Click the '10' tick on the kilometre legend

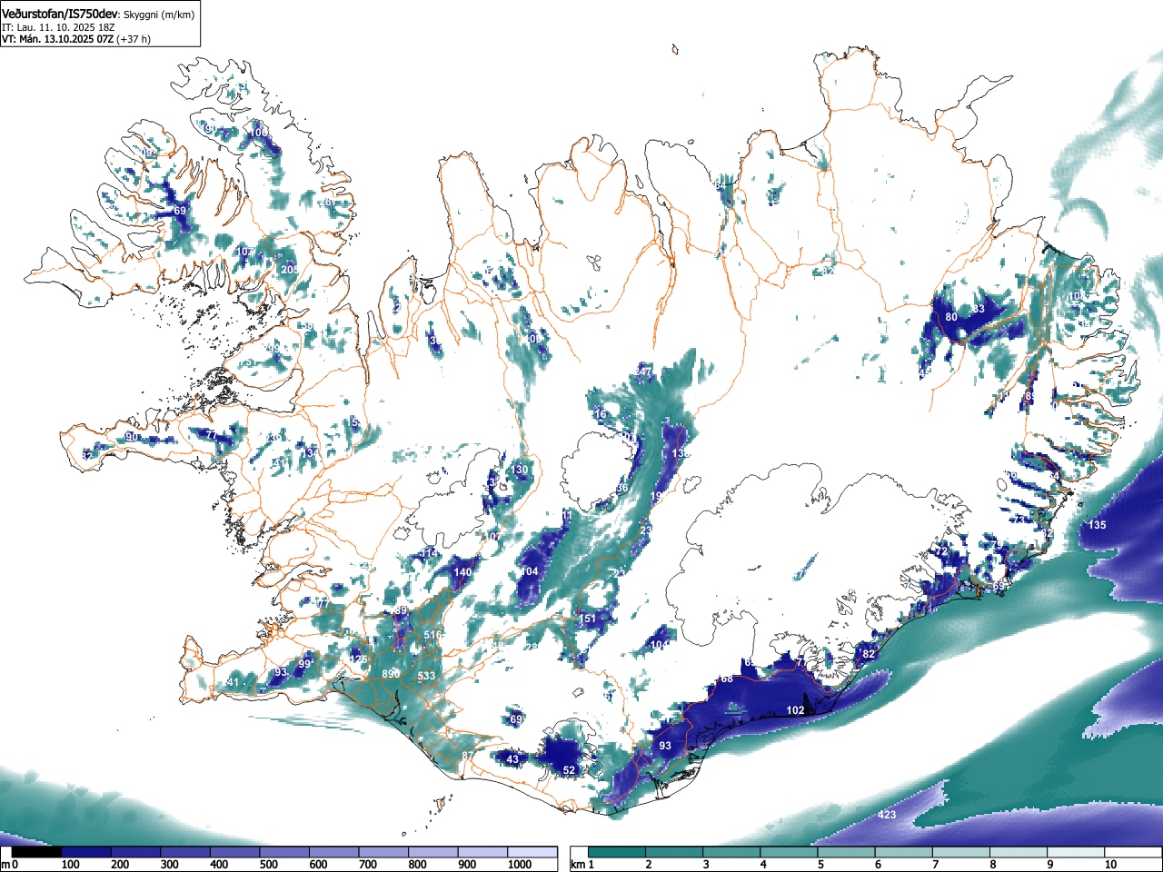(1109, 865)
